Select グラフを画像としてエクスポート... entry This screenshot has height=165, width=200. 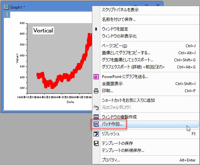[x=146, y=60]
